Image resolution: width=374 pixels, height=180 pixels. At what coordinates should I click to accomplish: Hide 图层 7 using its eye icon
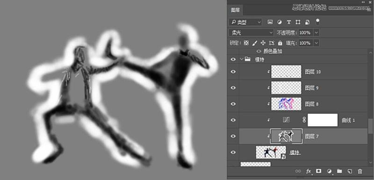233,136
